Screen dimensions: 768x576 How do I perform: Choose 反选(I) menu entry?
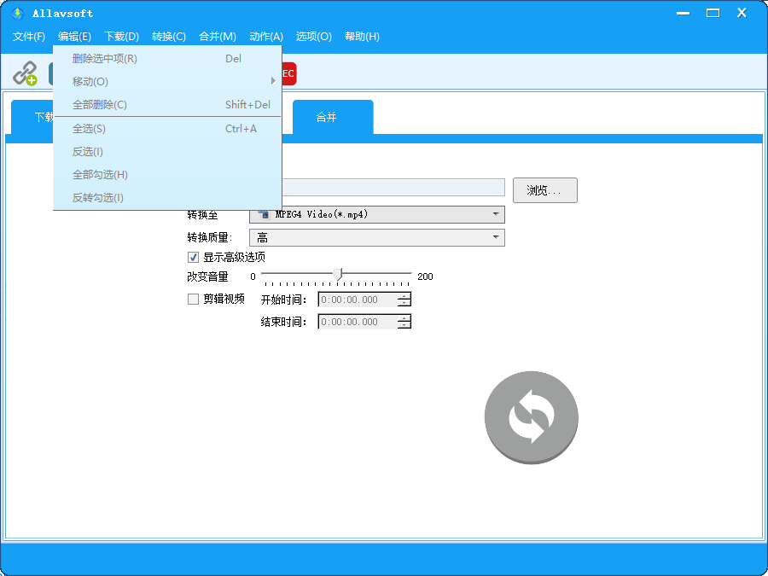[x=167, y=151]
